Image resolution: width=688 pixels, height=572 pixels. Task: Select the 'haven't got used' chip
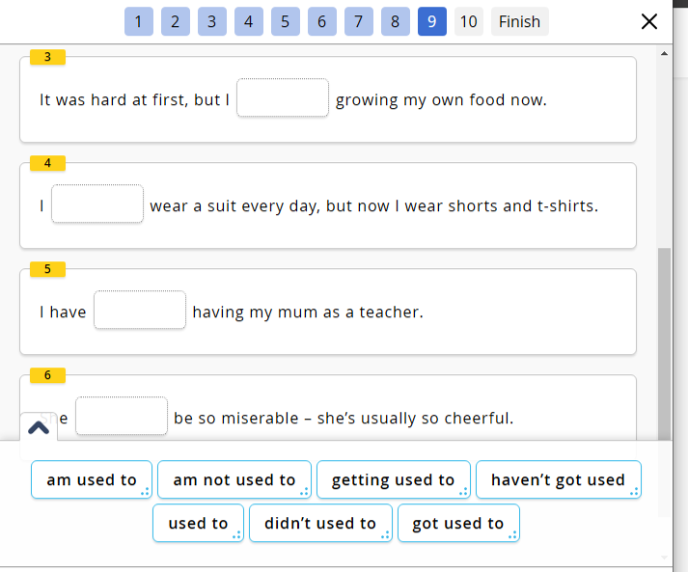click(x=558, y=479)
